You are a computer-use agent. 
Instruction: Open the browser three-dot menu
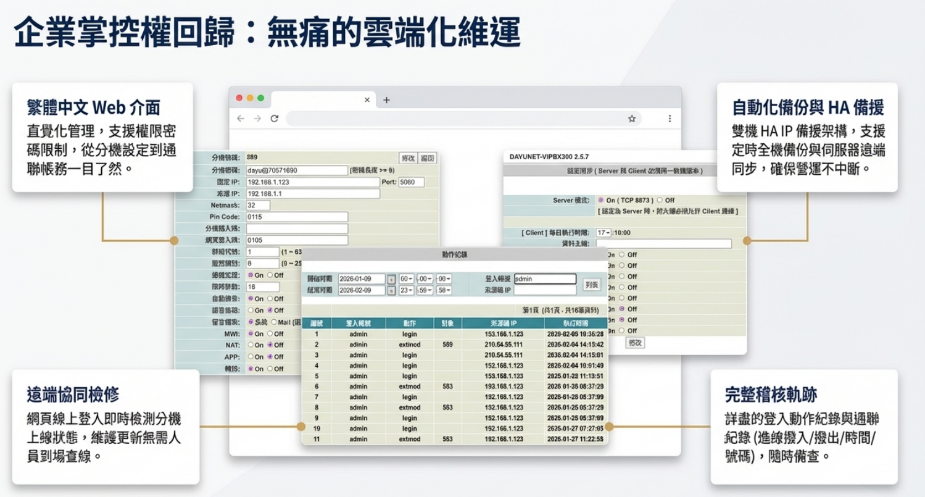tap(670, 119)
